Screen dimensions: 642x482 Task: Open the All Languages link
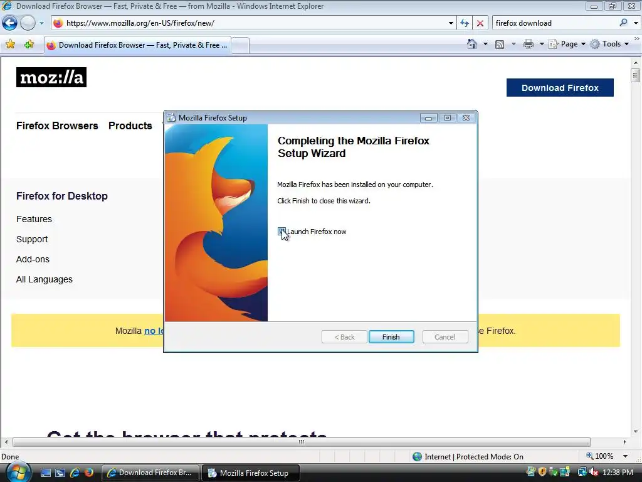(45, 279)
